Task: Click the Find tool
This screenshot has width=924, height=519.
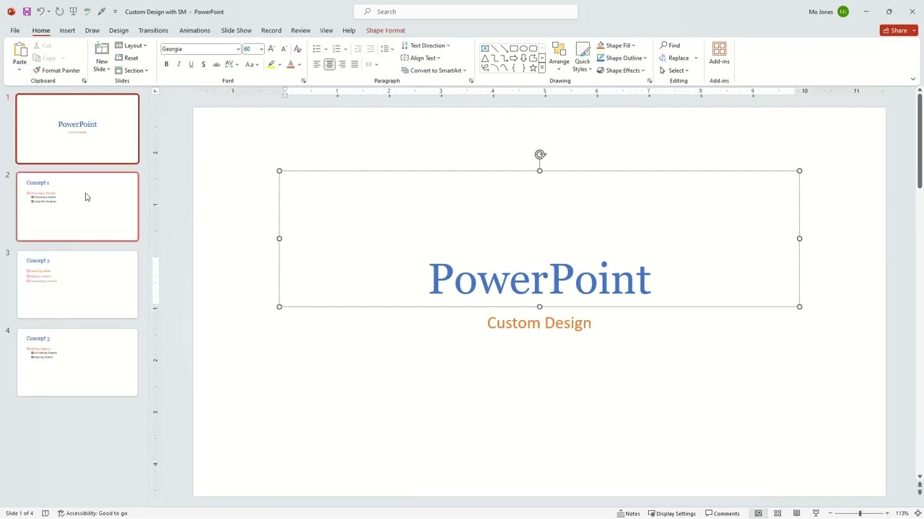Action: pos(670,45)
